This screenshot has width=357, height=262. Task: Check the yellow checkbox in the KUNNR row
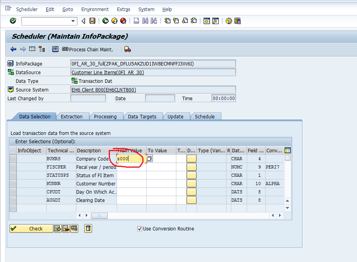coord(191,183)
